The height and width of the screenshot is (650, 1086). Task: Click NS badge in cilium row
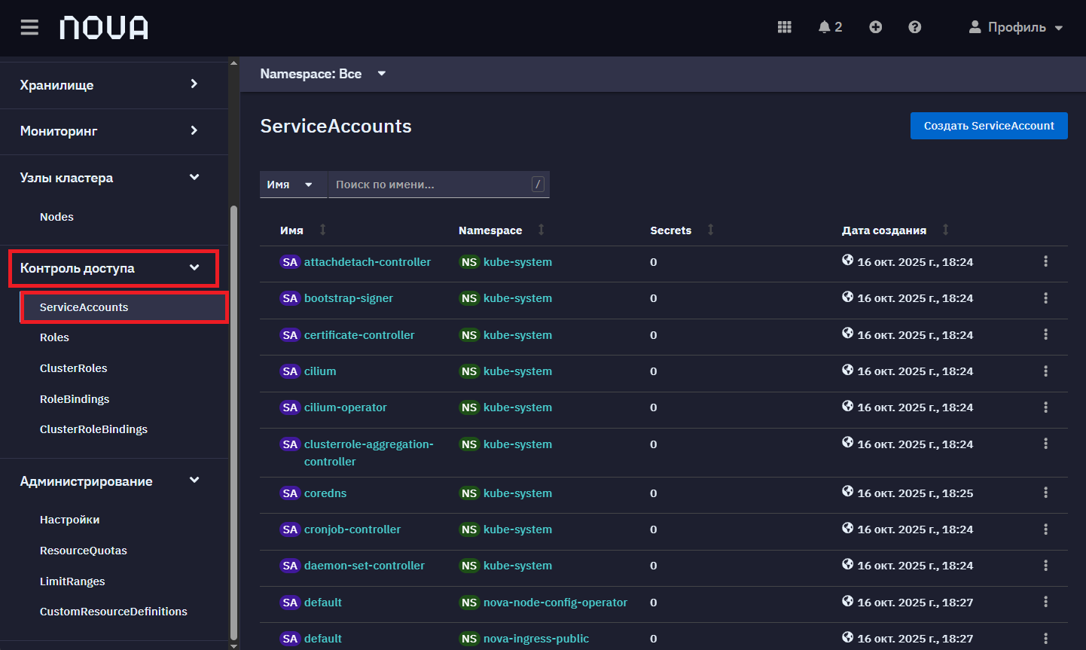(469, 371)
